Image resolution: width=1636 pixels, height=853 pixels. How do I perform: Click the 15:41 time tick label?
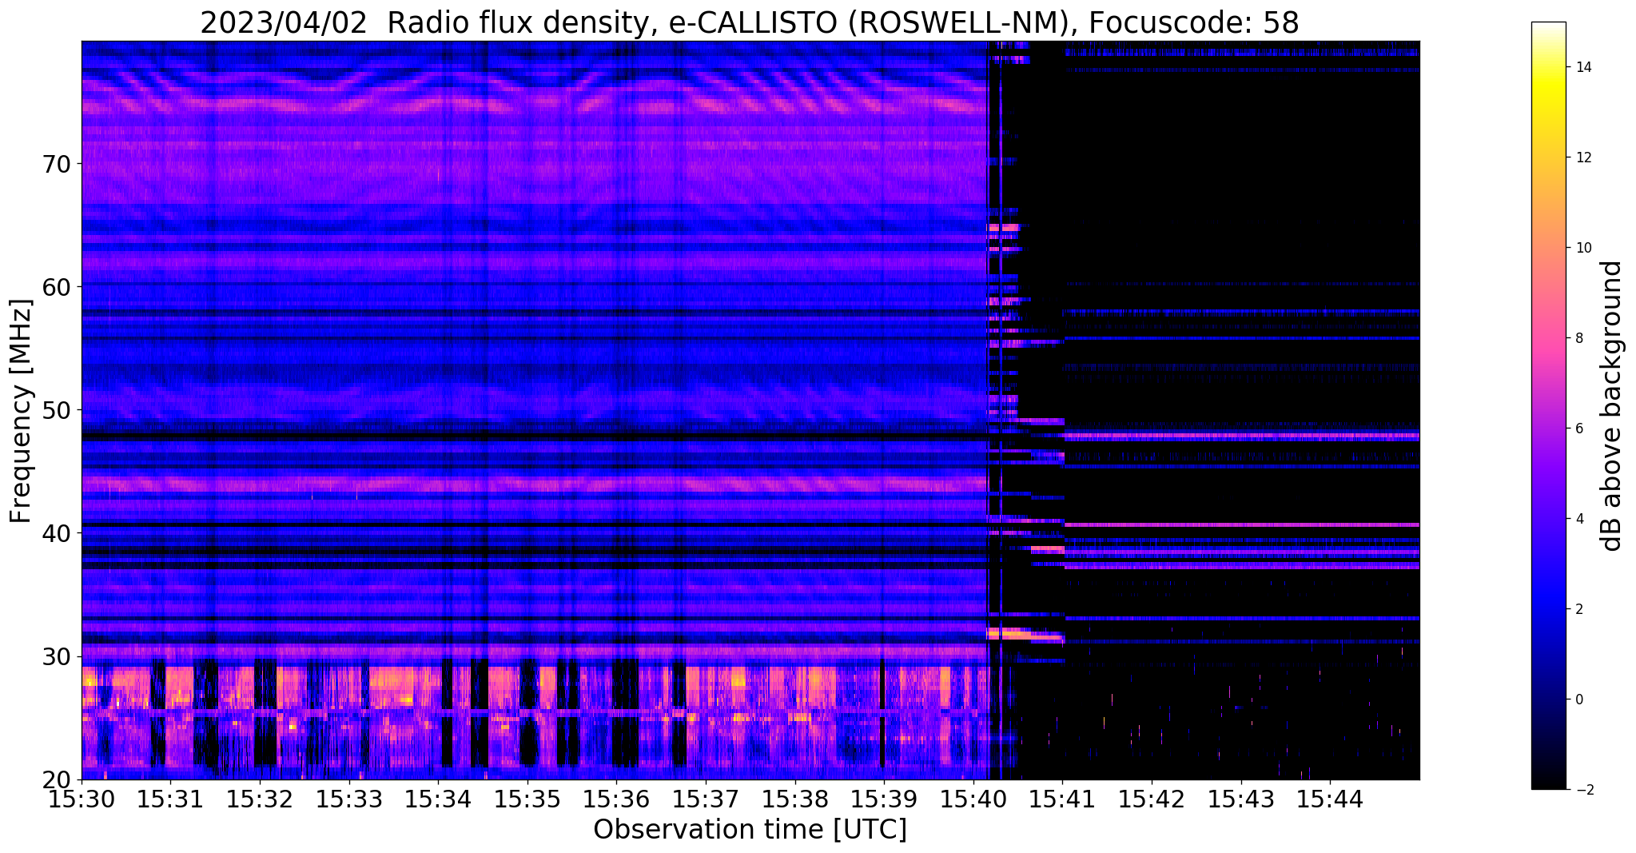1062,798
